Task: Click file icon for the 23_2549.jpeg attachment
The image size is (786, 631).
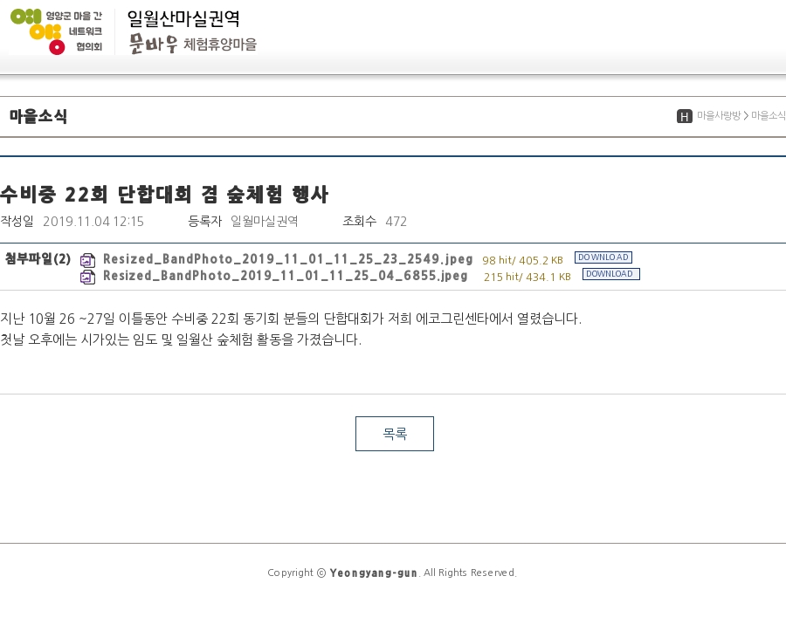Action: point(87,260)
